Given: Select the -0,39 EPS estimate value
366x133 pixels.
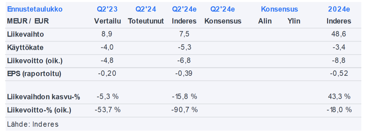Looking at the screenshot, I should point(184,74).
